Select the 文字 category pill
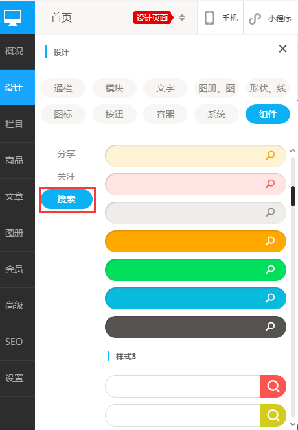The image size is (298, 430). pos(165,88)
